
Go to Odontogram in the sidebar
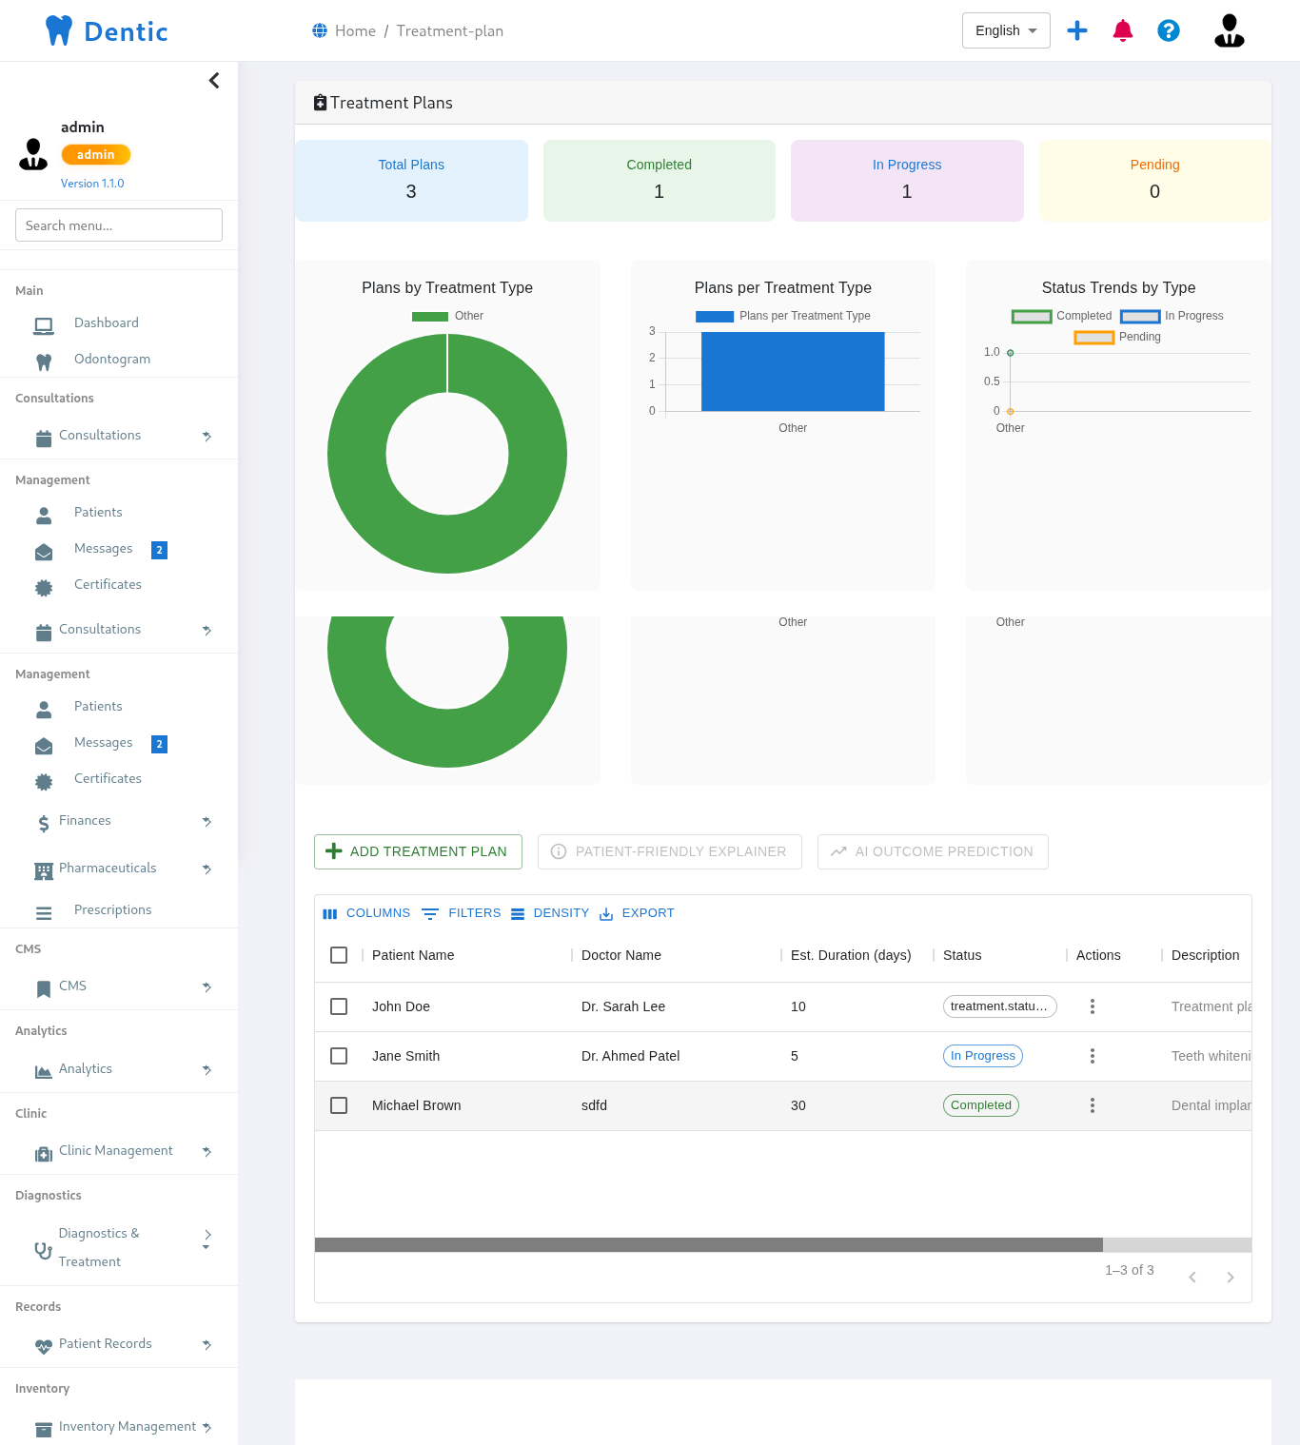tap(111, 360)
